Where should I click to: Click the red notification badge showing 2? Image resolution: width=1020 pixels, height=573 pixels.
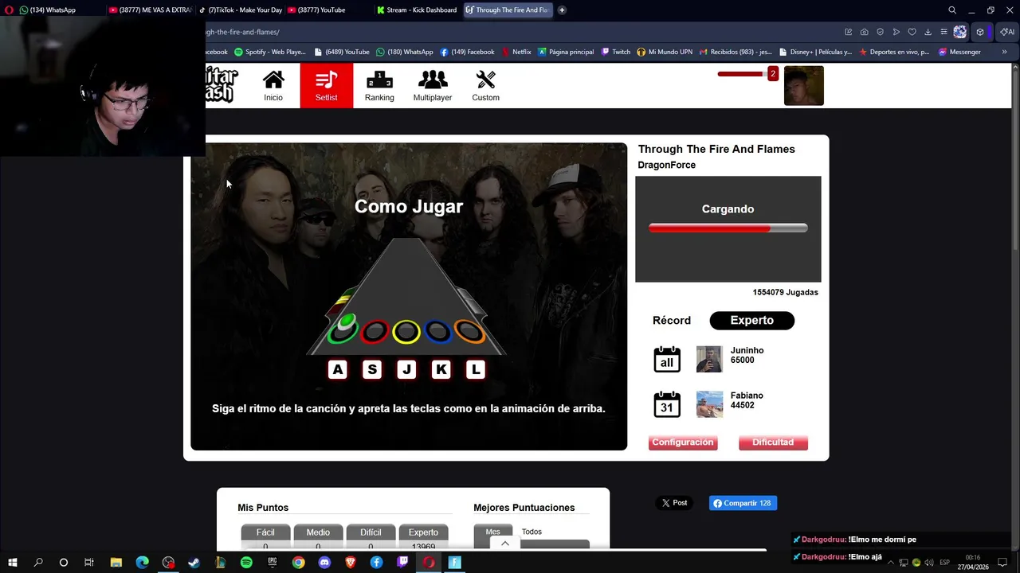[772, 74]
